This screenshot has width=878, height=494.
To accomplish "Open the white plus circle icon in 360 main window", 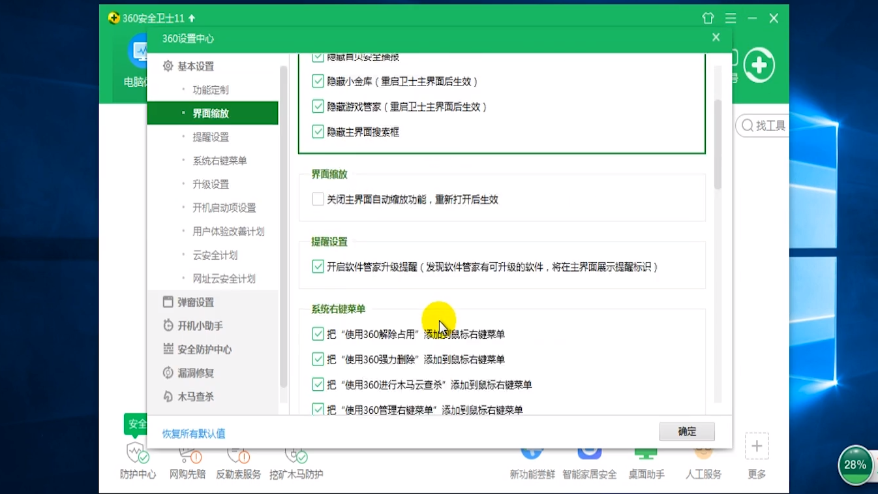I will pyautogui.click(x=759, y=65).
